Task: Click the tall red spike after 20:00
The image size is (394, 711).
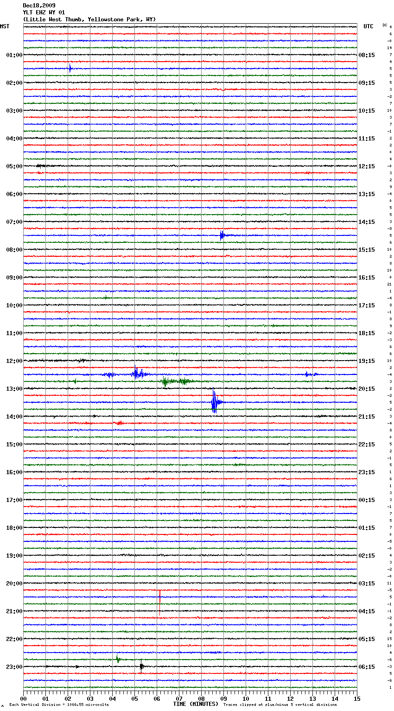Action: pyautogui.click(x=159, y=603)
